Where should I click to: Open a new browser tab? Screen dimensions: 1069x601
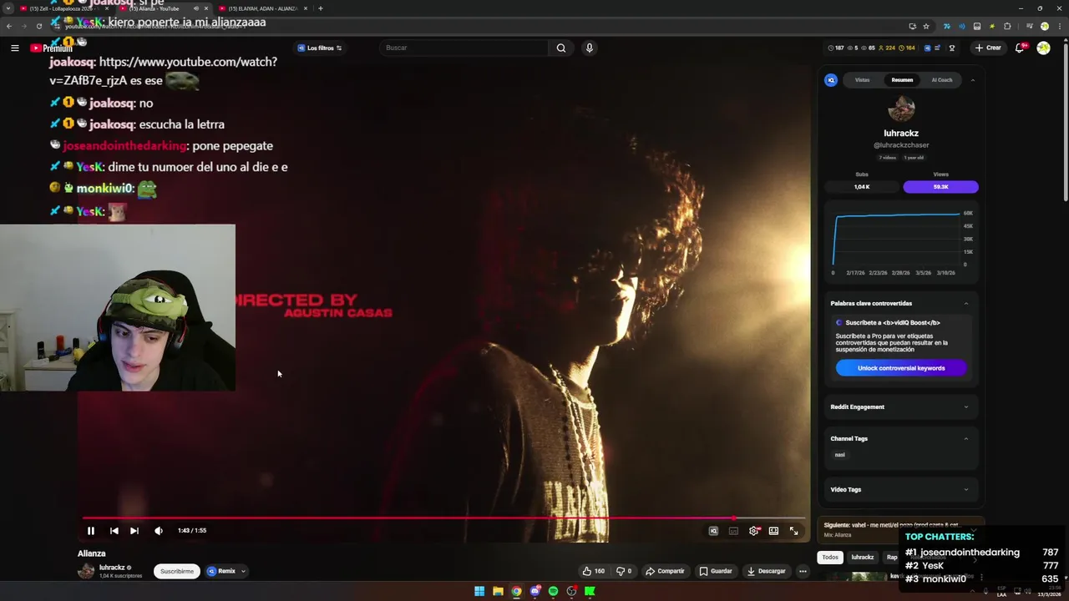[x=321, y=8]
